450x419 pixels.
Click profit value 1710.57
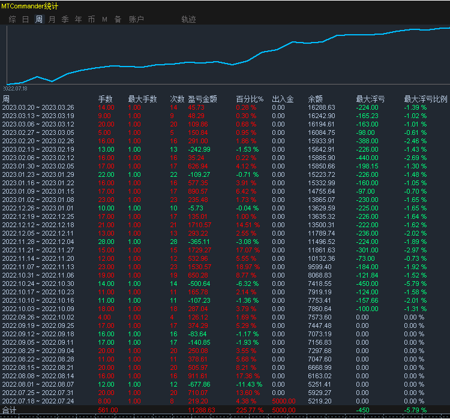click(199, 225)
